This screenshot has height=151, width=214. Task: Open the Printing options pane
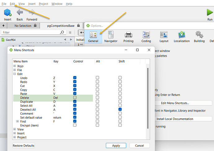tap(128, 37)
